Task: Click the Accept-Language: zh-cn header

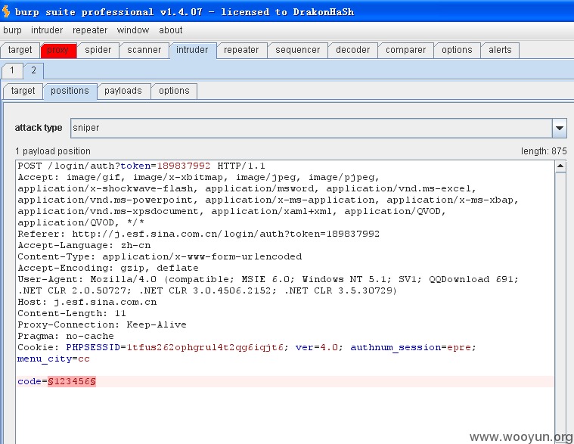Action: pos(84,245)
